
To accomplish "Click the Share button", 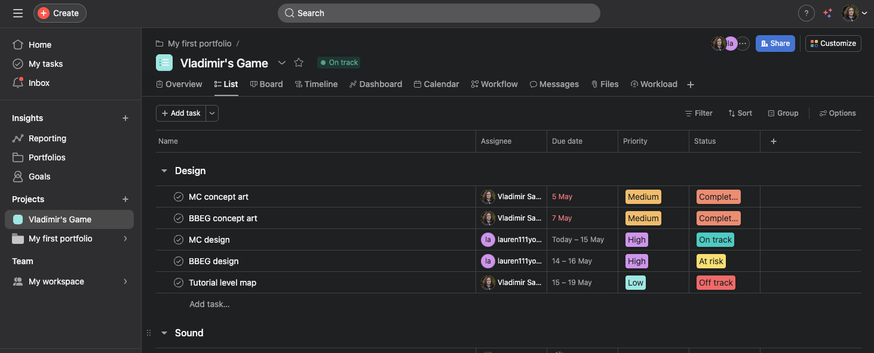I will tap(775, 44).
